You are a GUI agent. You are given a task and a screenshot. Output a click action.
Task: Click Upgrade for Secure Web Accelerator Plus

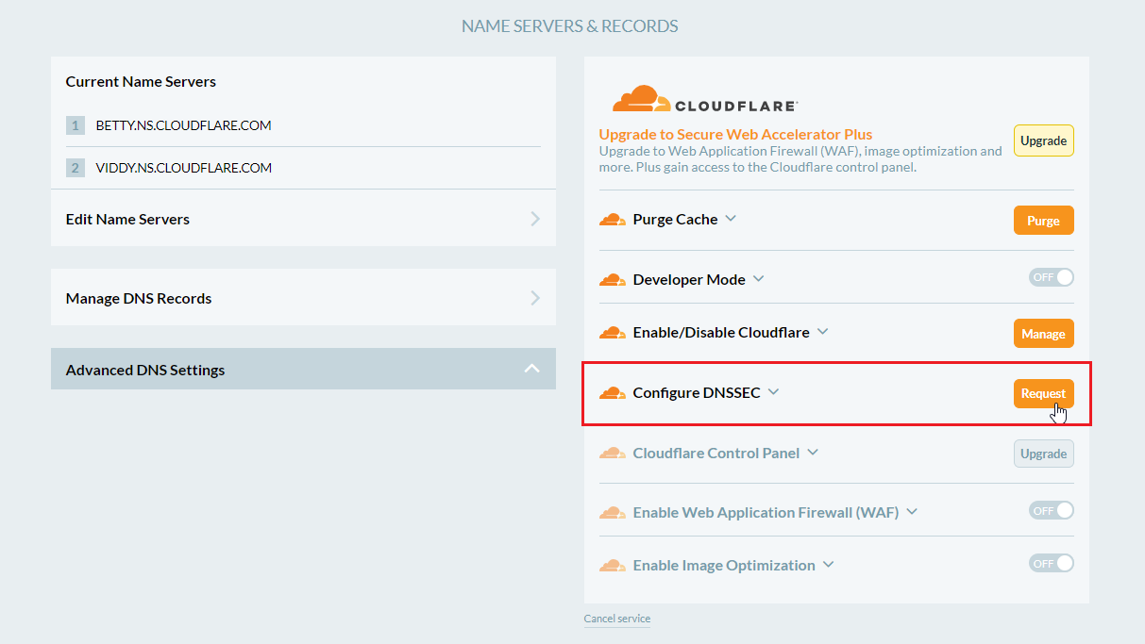click(1043, 140)
